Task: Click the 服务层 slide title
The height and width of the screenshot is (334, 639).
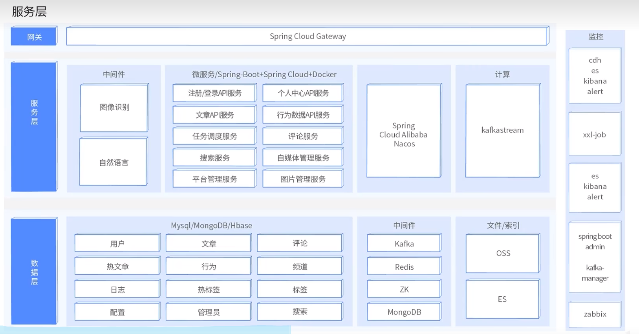Action: click(29, 11)
